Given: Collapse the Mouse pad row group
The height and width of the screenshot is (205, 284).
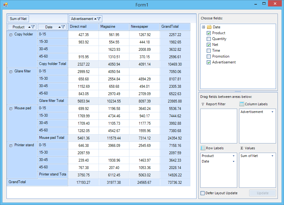Looking at the screenshot, I should (11, 109).
